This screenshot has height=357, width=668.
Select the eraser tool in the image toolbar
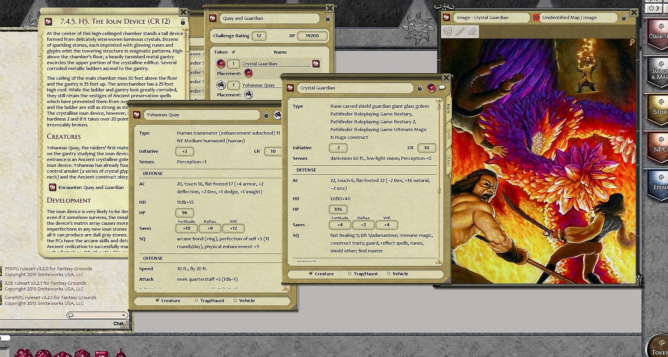coord(472,31)
